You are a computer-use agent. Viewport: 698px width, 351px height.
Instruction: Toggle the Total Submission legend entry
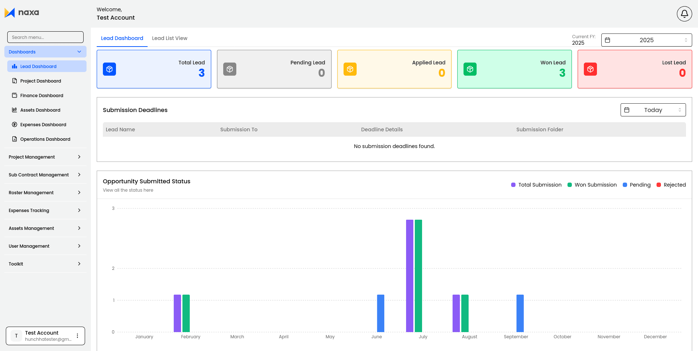536,185
